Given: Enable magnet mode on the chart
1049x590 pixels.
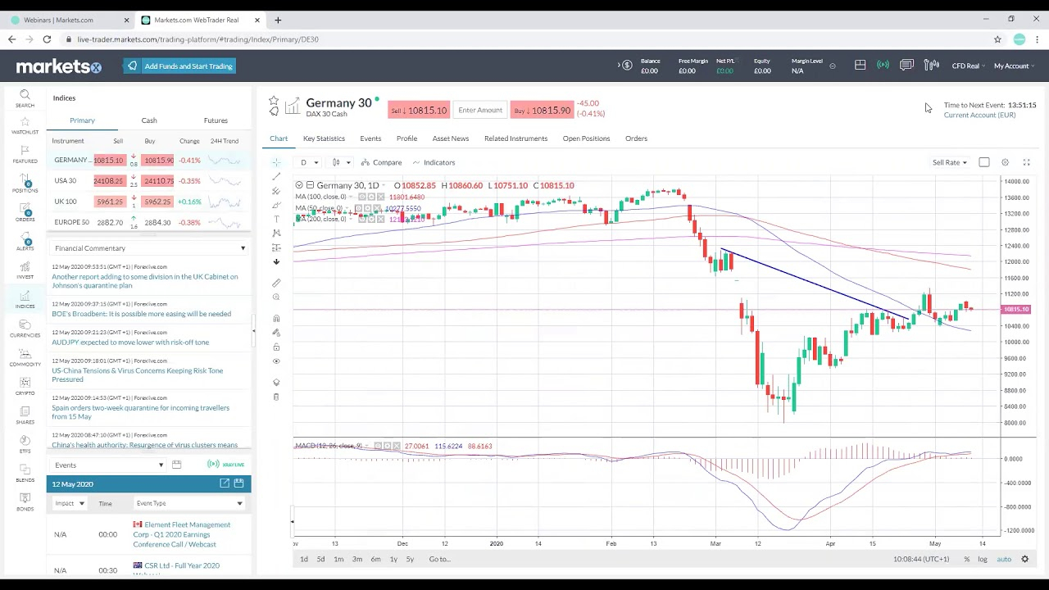Looking at the screenshot, I should coord(276,318).
